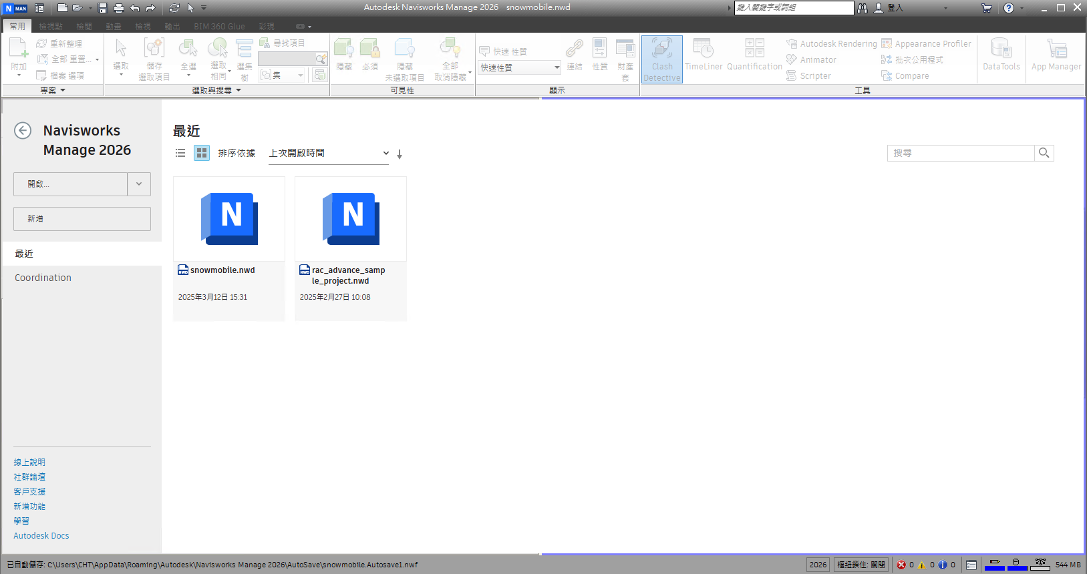This screenshot has width=1087, height=574.
Task: Click the magnifier icon in the recent files search
Action: (1044, 153)
